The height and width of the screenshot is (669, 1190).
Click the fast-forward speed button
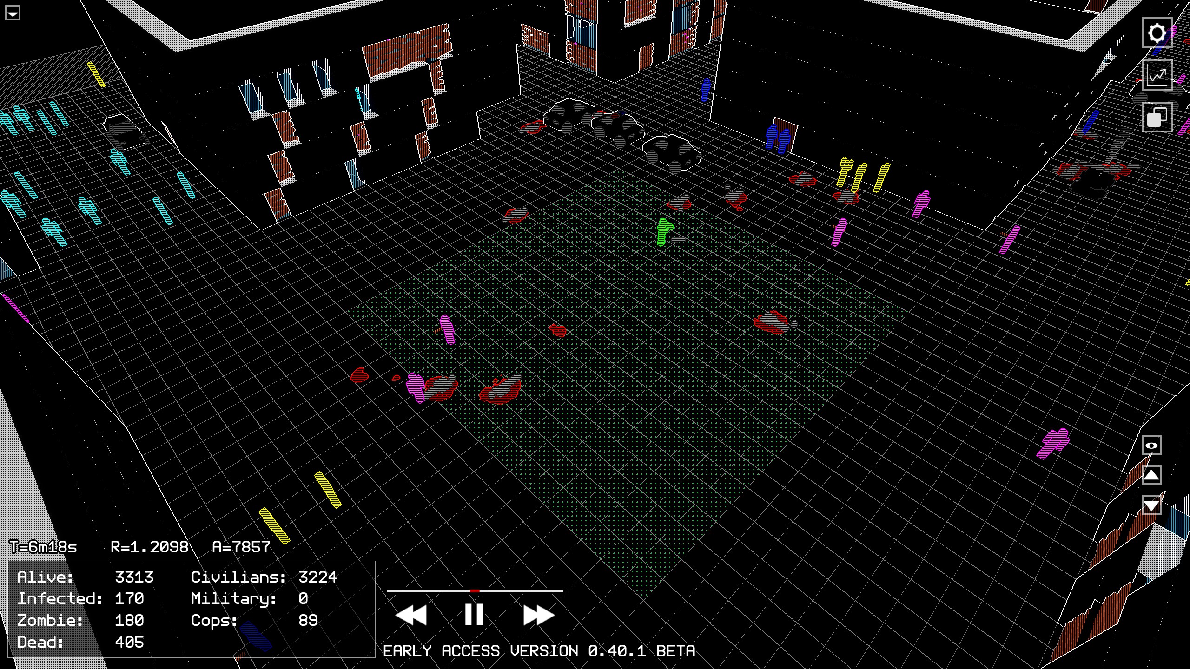pyautogui.click(x=539, y=615)
